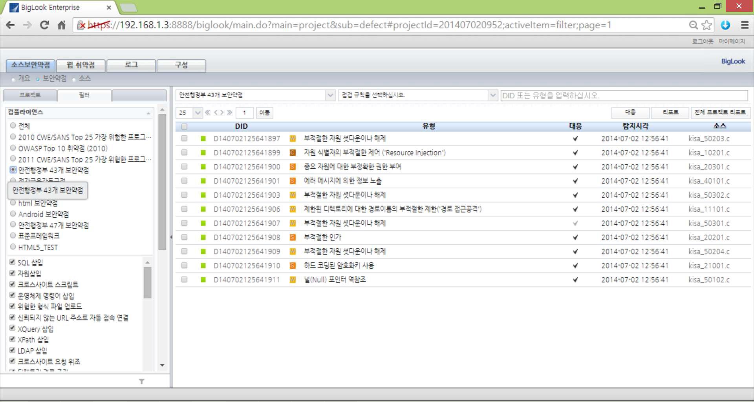Open the blue download extension icon
The width and height of the screenshot is (754, 402).
coord(725,25)
